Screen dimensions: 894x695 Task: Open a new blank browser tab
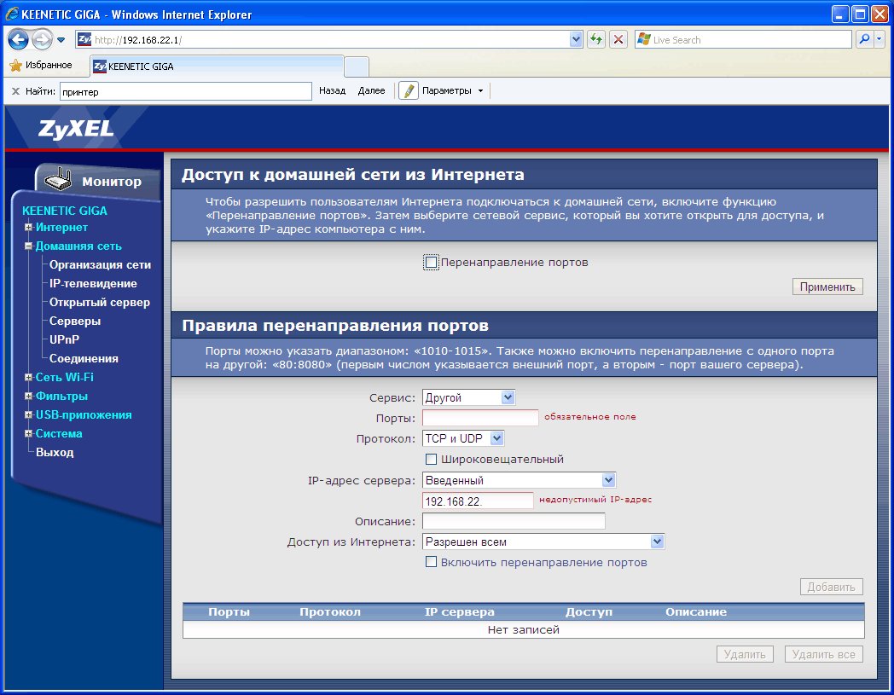pyautogui.click(x=357, y=67)
